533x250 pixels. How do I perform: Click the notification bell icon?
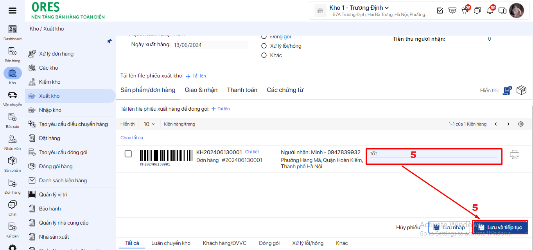tap(490, 11)
